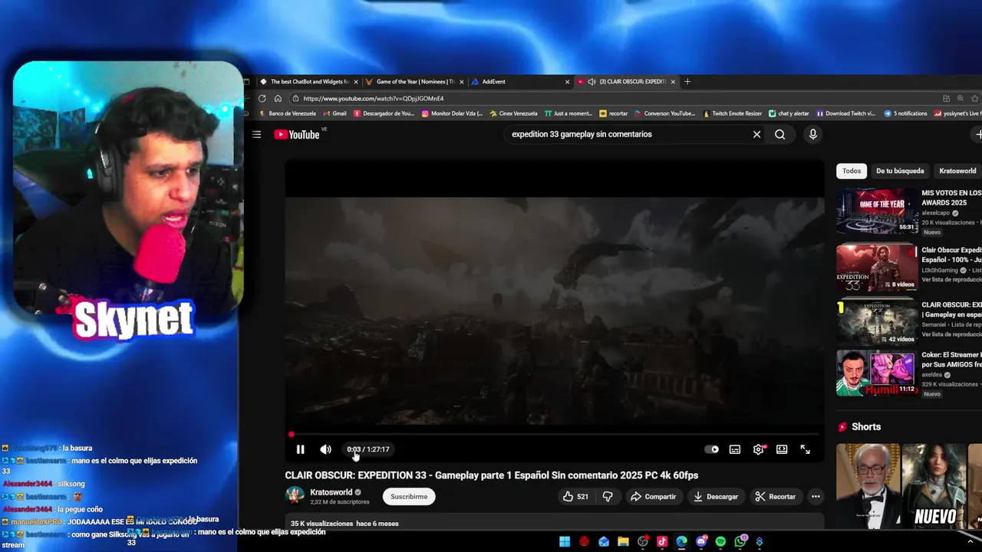Open the Short labeled NUEVO
The image size is (982, 552).
934,485
